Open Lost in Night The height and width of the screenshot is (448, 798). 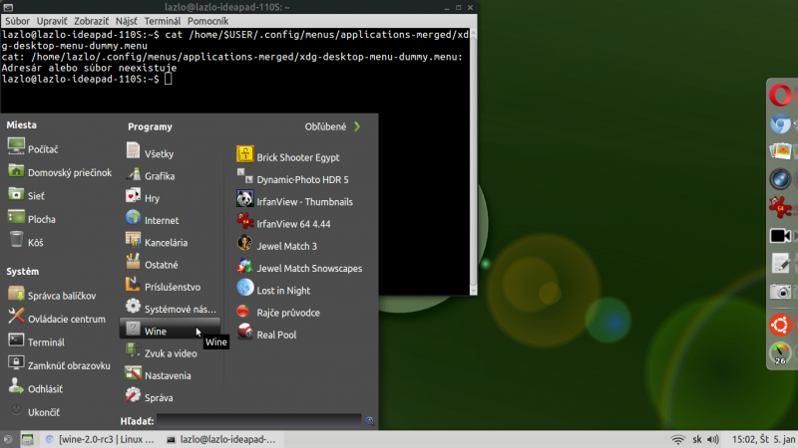[273, 291]
